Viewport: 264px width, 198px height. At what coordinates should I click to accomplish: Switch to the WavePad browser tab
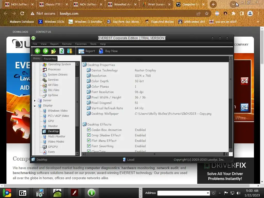point(122,4)
